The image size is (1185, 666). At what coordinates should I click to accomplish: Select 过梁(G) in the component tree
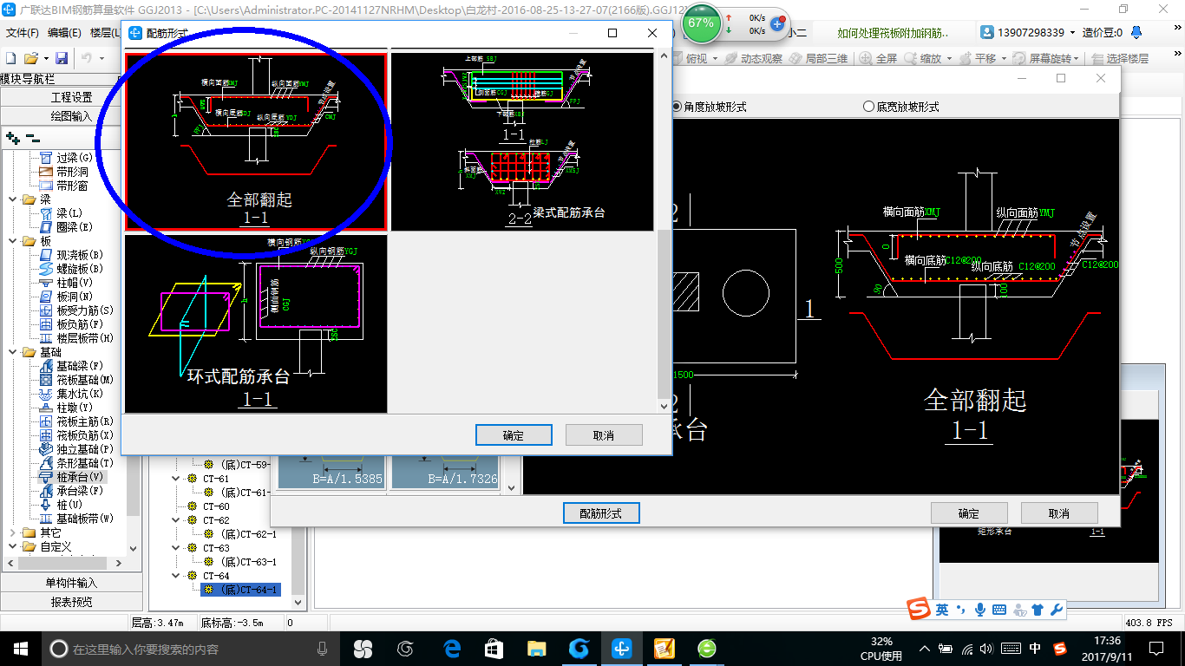point(75,158)
